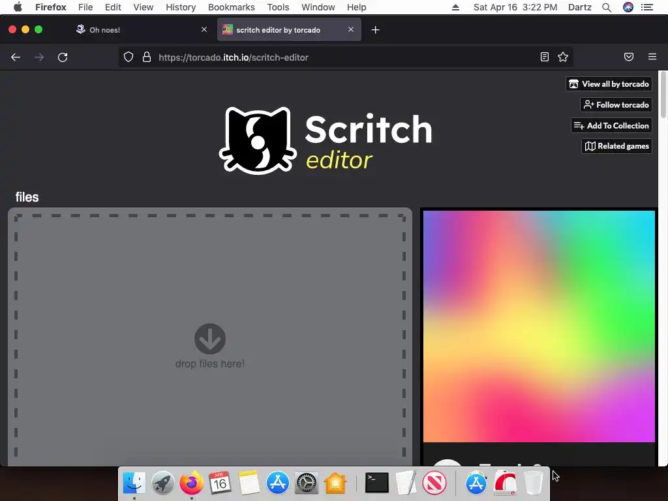Select the scritch editor by torcado tab
This screenshot has width=668, height=501.
coord(289,30)
